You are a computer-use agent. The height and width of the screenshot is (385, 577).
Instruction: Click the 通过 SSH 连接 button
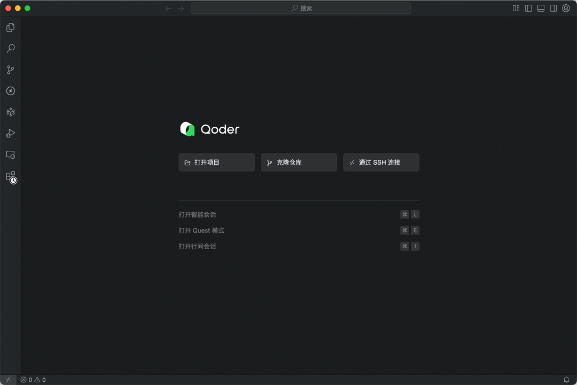pos(381,163)
